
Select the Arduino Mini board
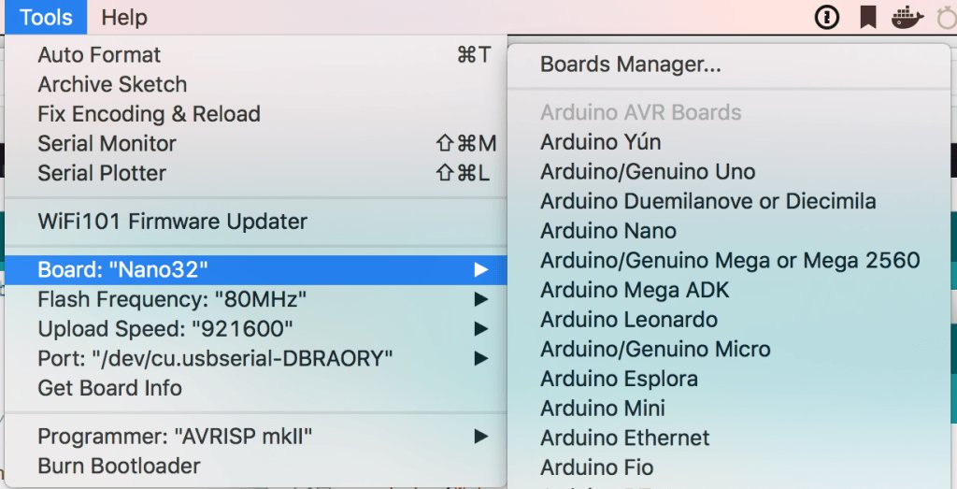click(x=729, y=409)
